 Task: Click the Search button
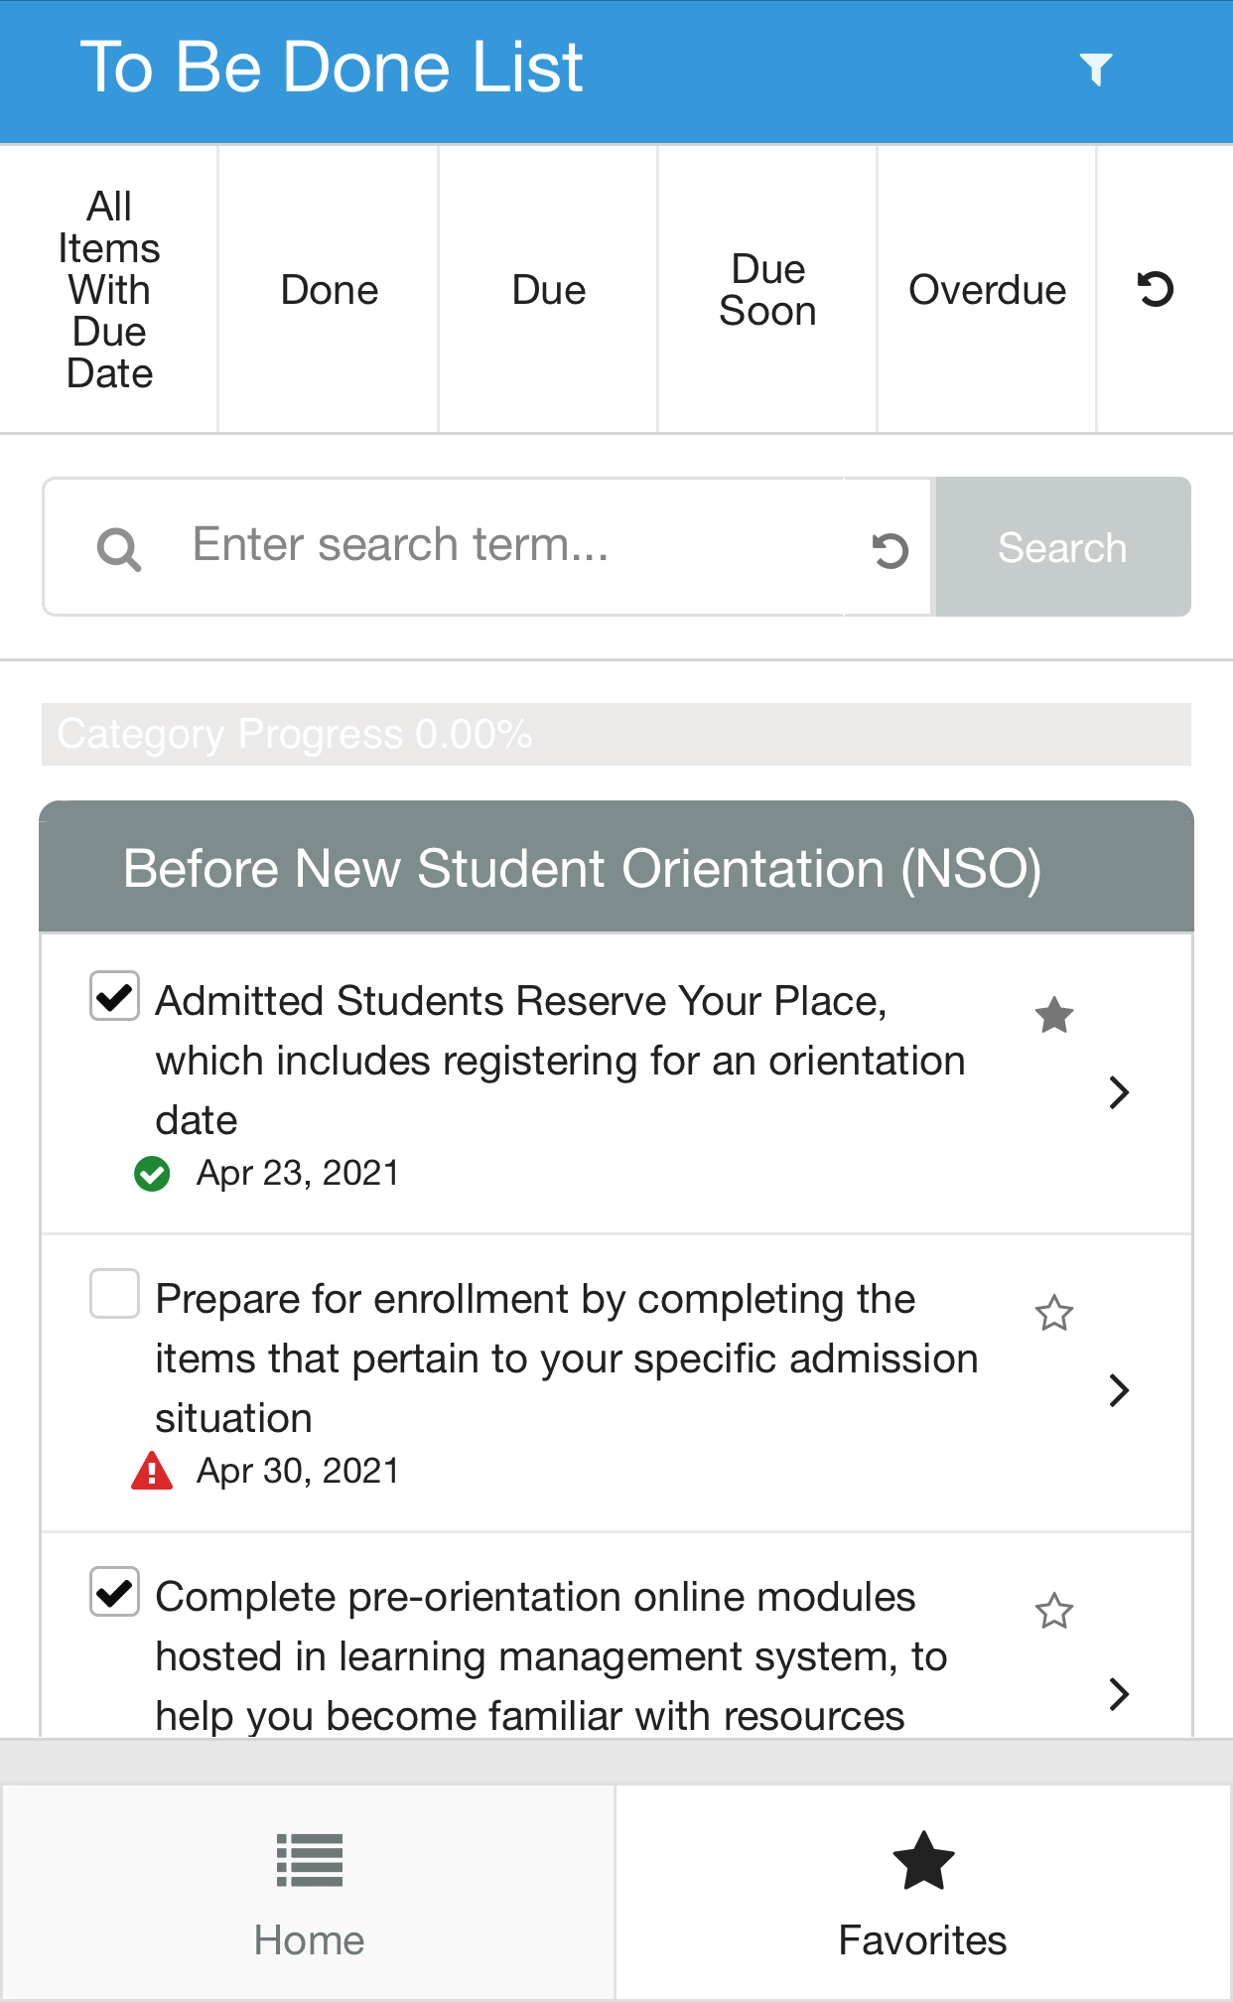tap(1062, 547)
